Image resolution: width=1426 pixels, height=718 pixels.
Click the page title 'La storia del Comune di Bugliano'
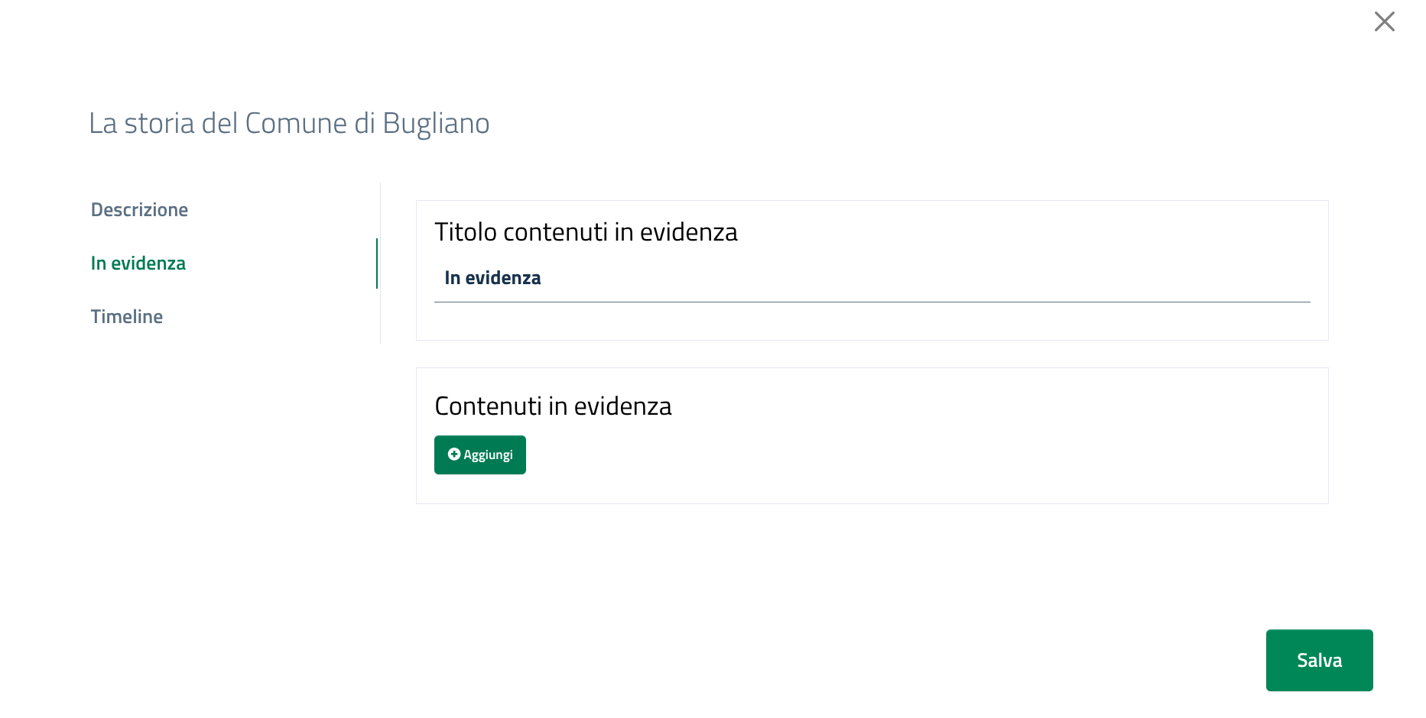click(289, 124)
